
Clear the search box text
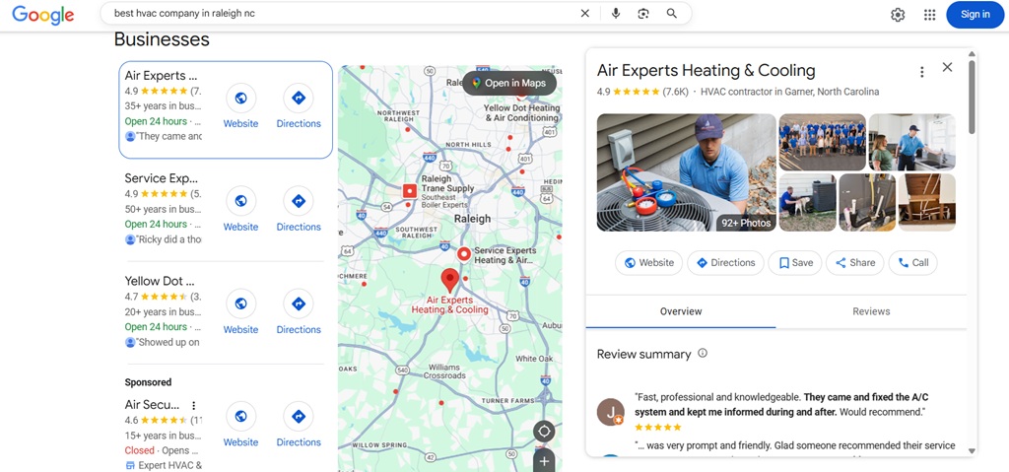pyautogui.click(x=585, y=14)
